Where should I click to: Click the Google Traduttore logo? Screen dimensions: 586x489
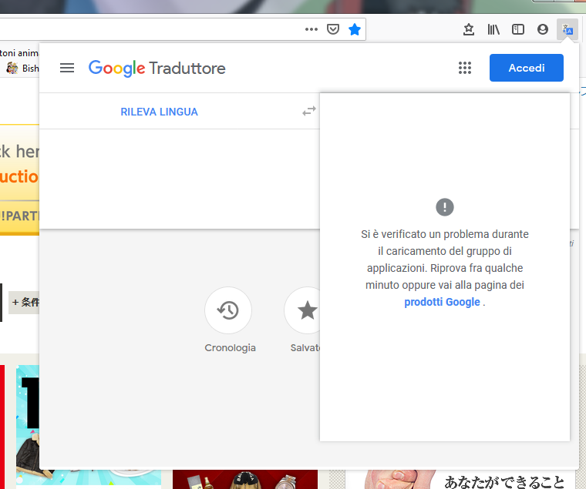pos(157,68)
